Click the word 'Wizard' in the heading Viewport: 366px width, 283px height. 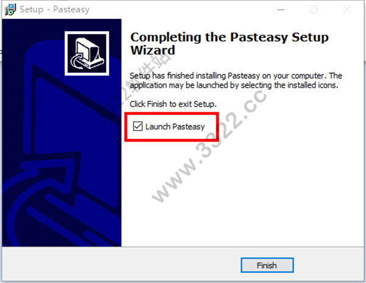pyautogui.click(x=152, y=50)
